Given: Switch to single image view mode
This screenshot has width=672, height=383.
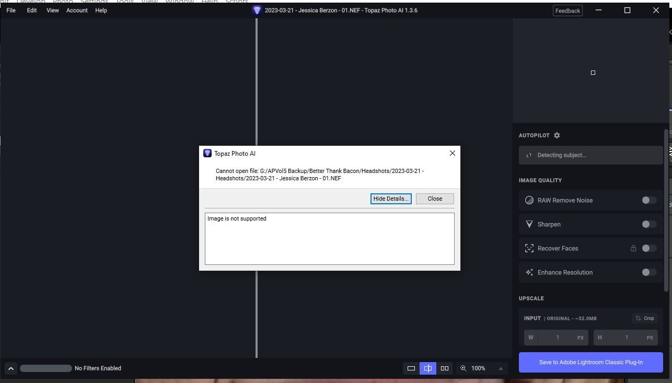Looking at the screenshot, I should [411, 368].
